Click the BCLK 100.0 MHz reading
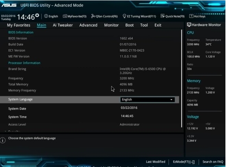 point(194,57)
